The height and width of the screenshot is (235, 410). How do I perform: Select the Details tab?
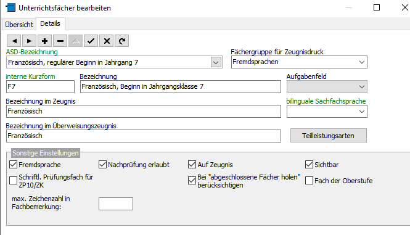tap(50, 23)
